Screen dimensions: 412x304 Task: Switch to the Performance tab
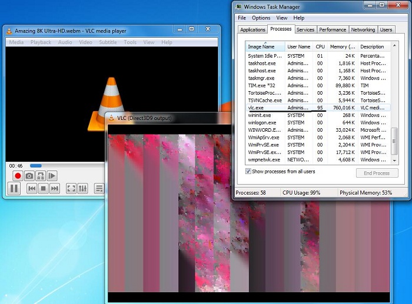333,29
